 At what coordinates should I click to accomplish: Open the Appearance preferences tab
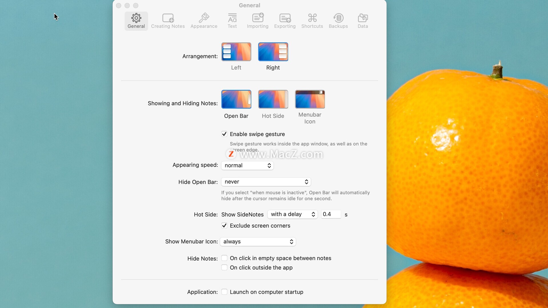pyautogui.click(x=204, y=21)
